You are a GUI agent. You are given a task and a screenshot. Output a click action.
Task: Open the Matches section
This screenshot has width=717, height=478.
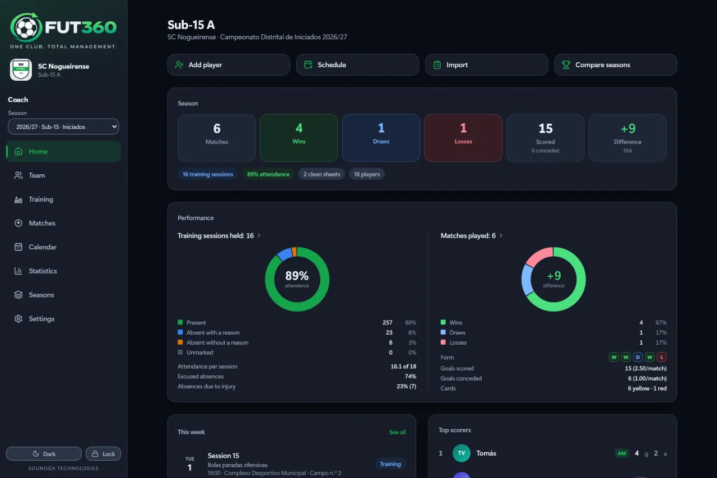pyautogui.click(x=63, y=223)
